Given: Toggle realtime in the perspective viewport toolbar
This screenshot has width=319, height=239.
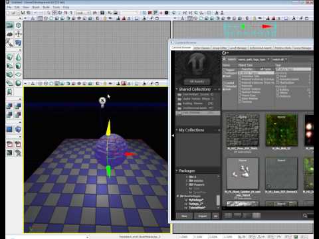Looking at the screenshot, I should click(x=33, y=84).
